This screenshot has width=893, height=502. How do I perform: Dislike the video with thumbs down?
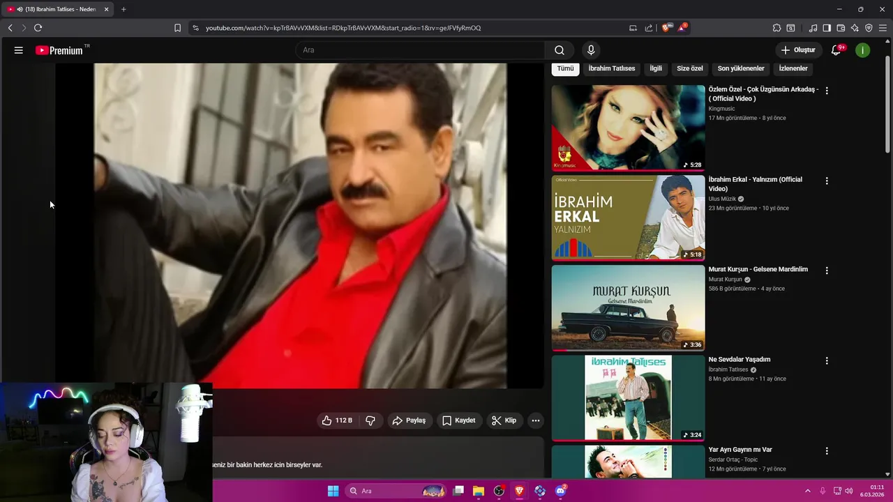click(370, 420)
